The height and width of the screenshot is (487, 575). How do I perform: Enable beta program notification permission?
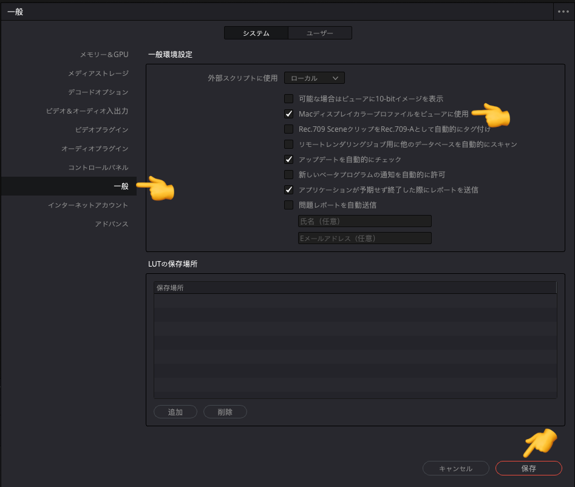pos(289,174)
